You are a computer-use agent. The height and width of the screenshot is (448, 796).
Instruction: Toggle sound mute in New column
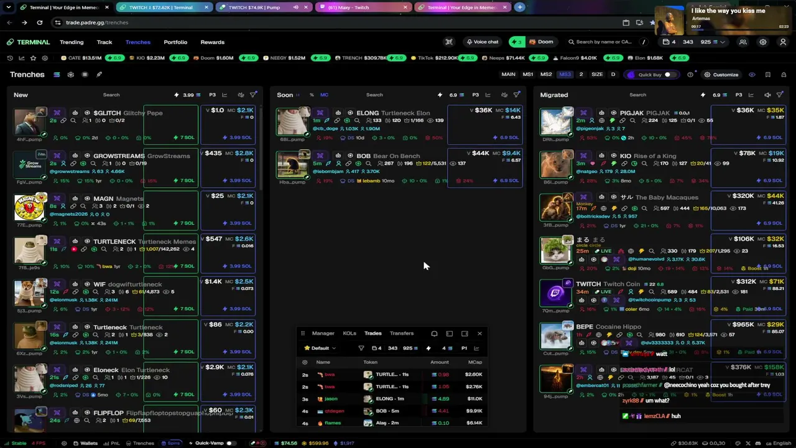(x=241, y=95)
